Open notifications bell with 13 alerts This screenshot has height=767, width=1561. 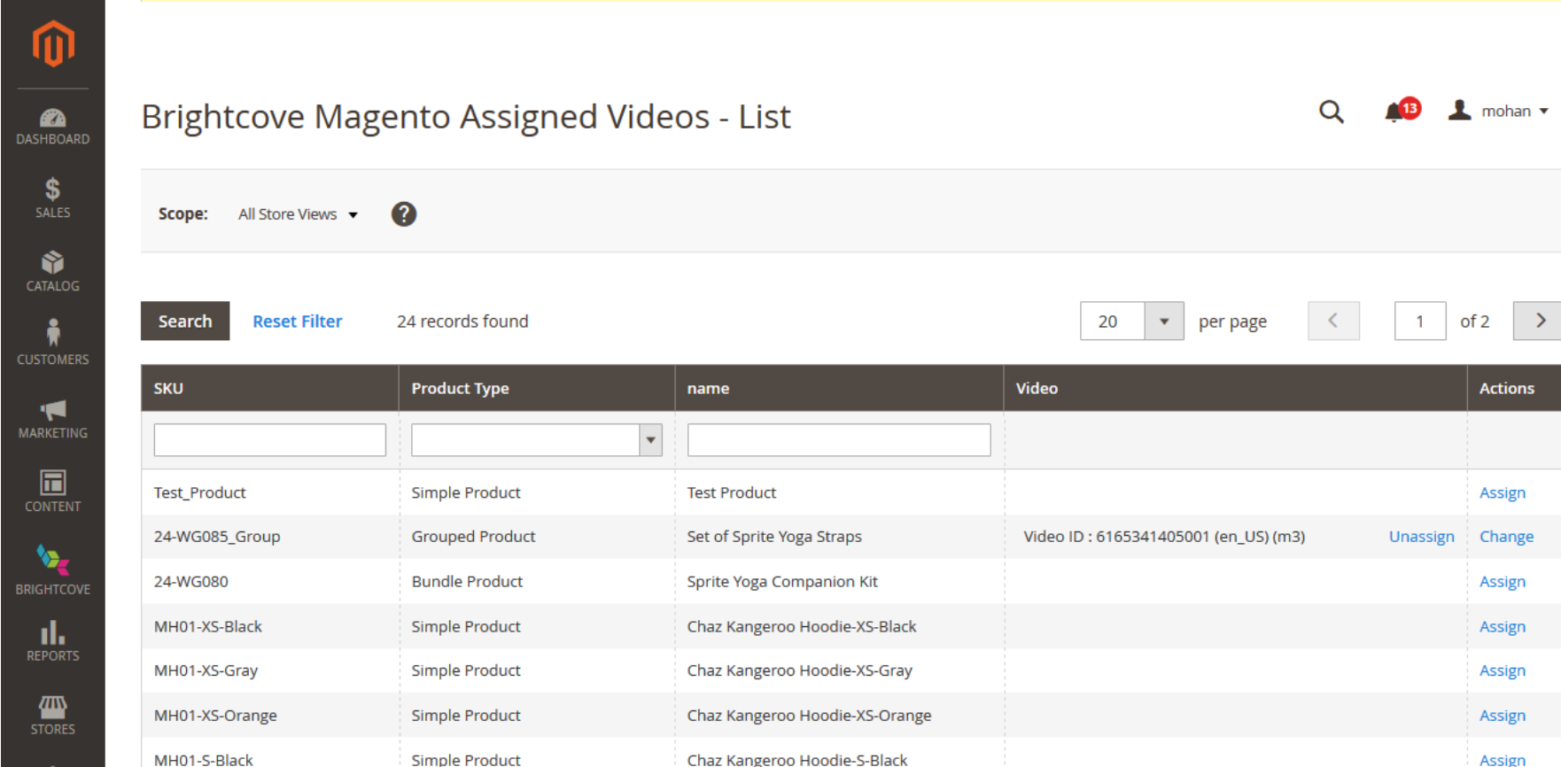tap(1402, 111)
